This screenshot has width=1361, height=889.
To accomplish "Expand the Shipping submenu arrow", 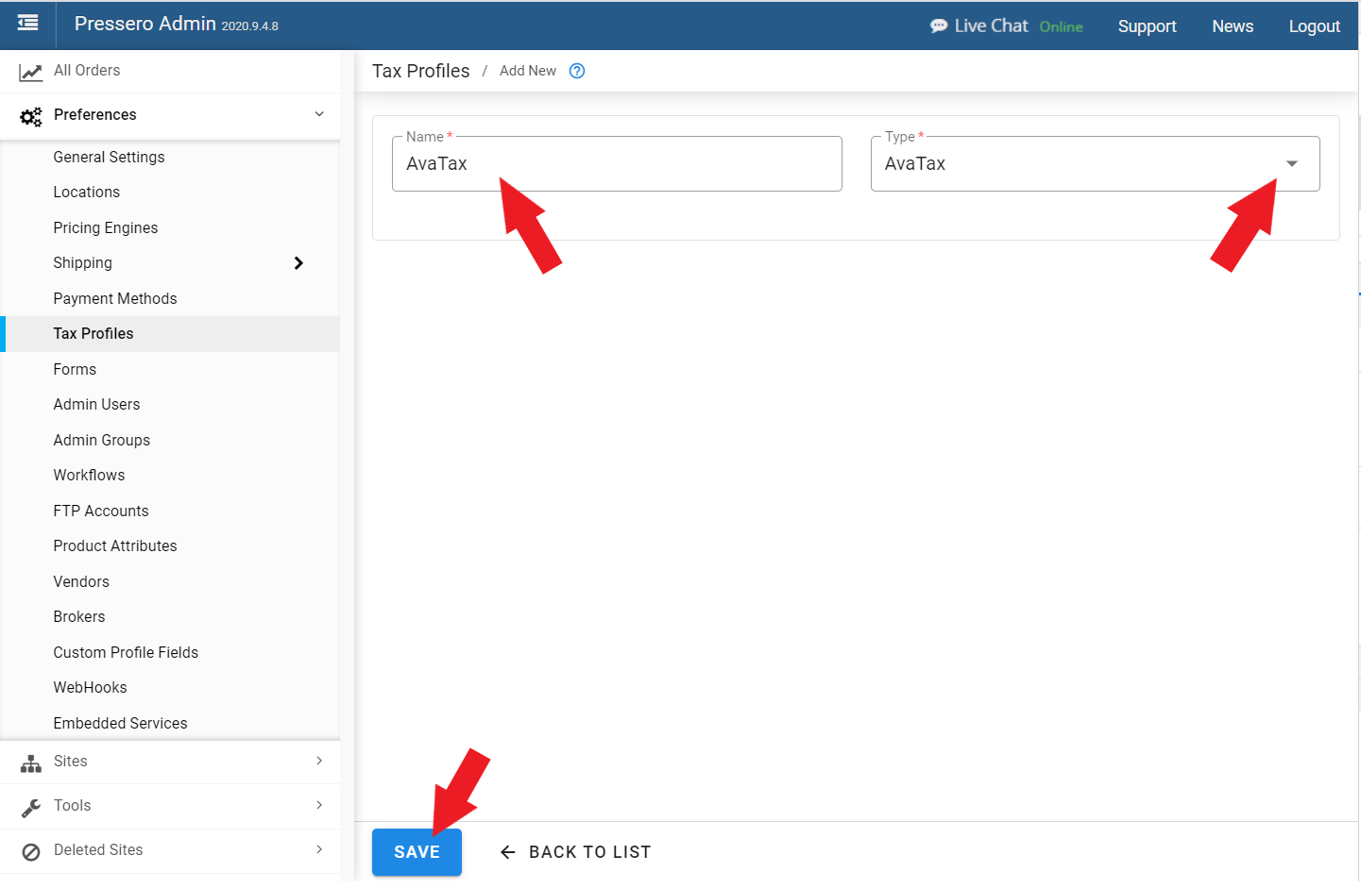I will coord(298,263).
